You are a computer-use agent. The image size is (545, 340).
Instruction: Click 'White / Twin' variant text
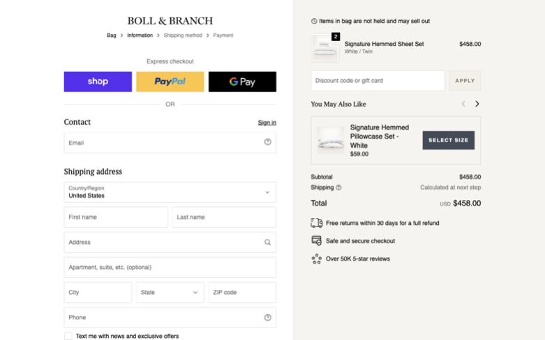[359, 52]
